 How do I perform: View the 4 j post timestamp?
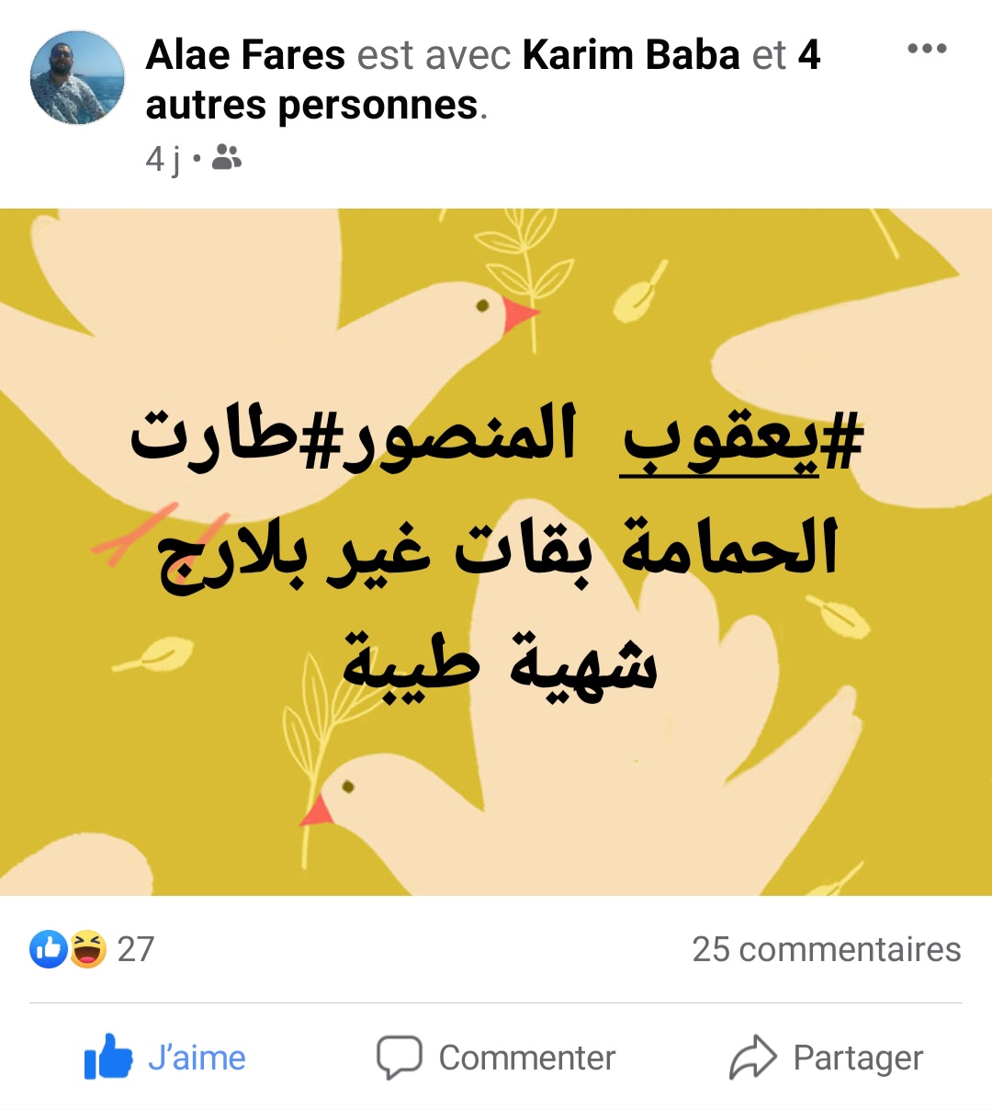click(x=163, y=159)
